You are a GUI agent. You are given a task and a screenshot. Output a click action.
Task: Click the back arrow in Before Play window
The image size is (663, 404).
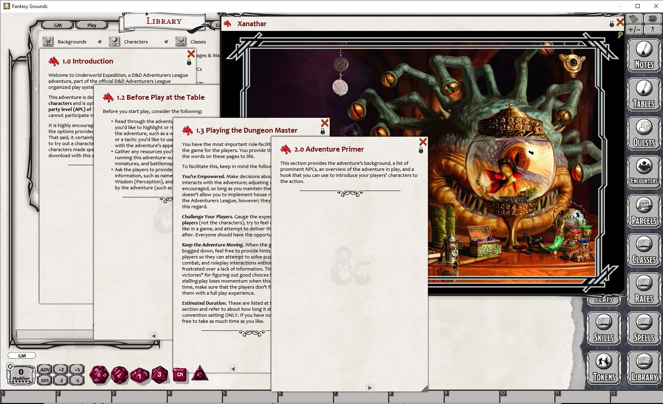pyautogui.click(x=153, y=335)
